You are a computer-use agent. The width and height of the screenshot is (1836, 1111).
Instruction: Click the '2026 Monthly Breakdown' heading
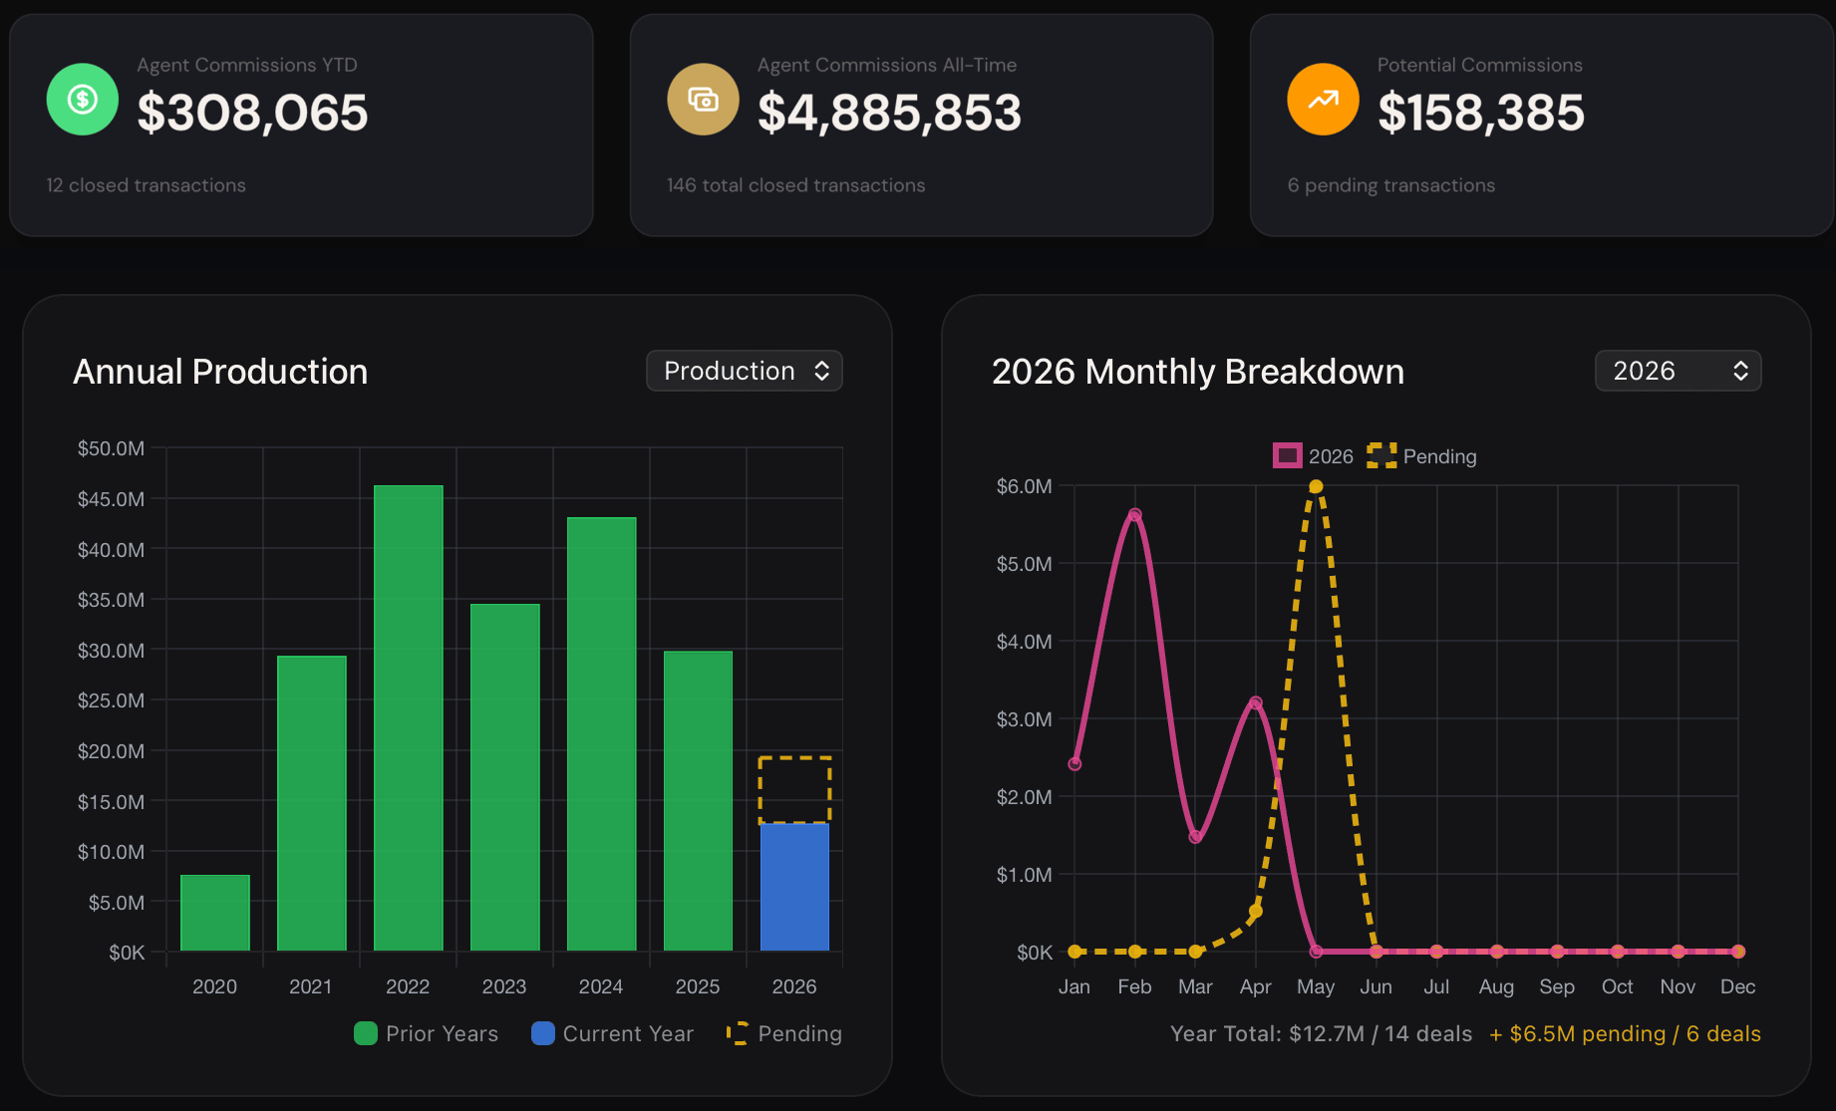[x=1198, y=372]
